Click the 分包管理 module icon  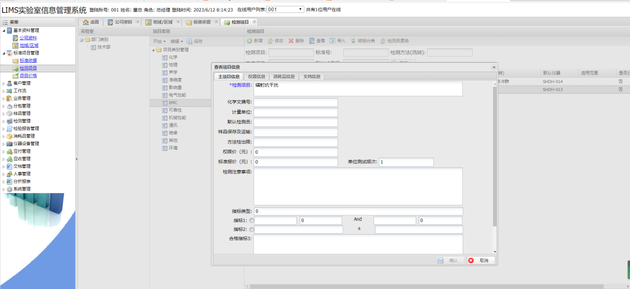click(9, 106)
